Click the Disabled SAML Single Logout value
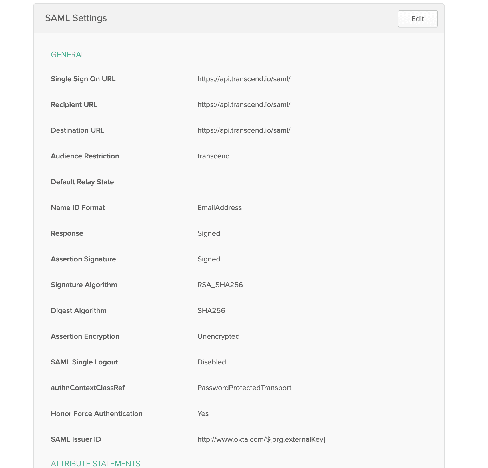Screen dimensions: 488x468 (211, 362)
